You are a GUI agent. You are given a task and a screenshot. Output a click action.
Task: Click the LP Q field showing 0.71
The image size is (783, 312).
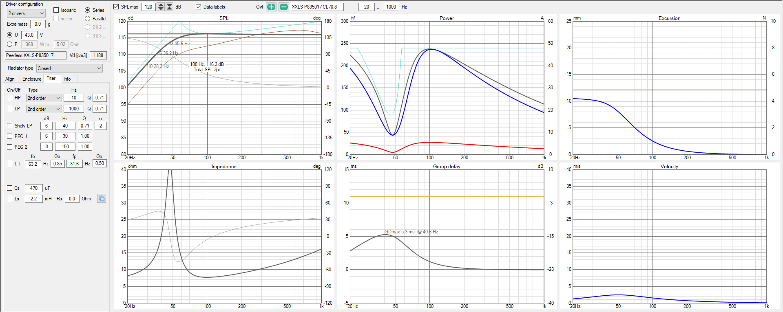[100, 109]
